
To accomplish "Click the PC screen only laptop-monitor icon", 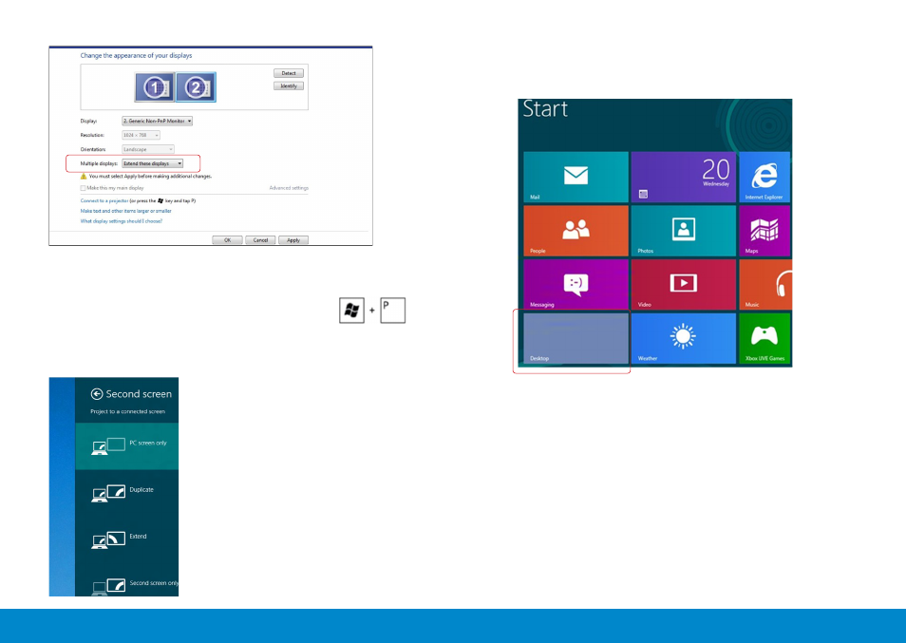I will (108, 446).
